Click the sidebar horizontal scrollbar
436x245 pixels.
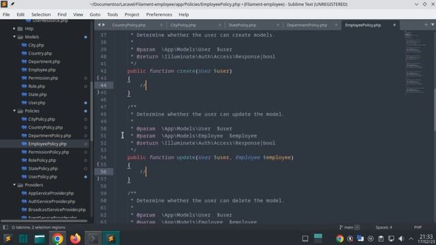click(x=44, y=221)
